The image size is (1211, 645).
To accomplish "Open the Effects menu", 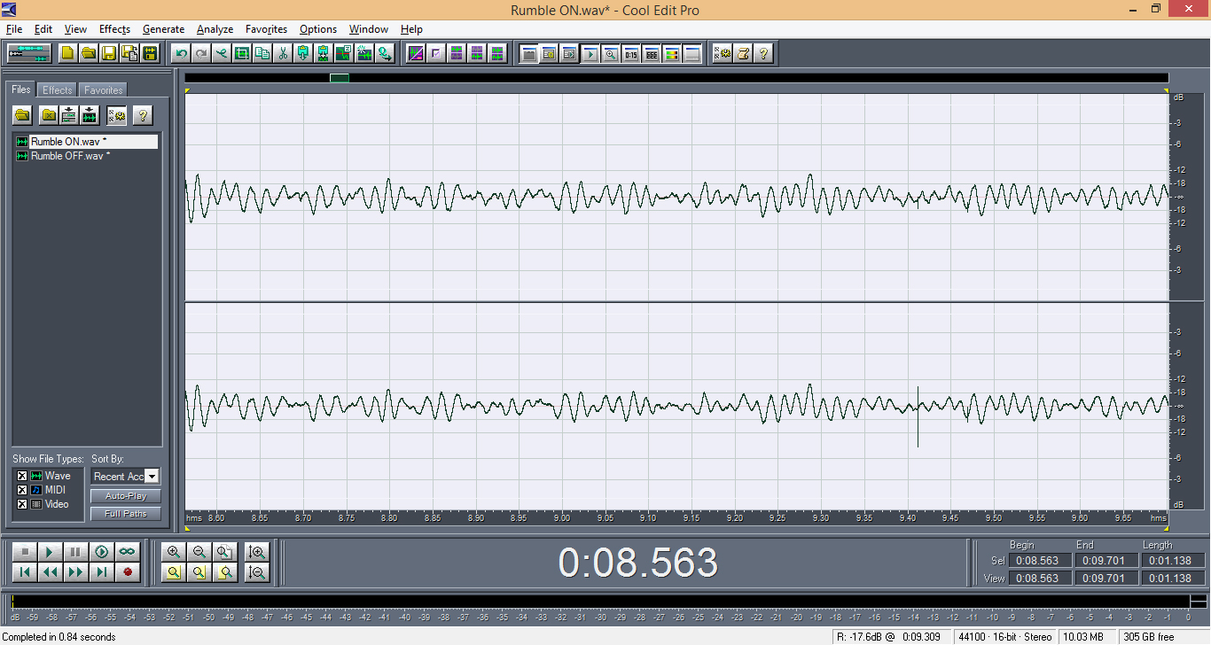I will (x=114, y=29).
